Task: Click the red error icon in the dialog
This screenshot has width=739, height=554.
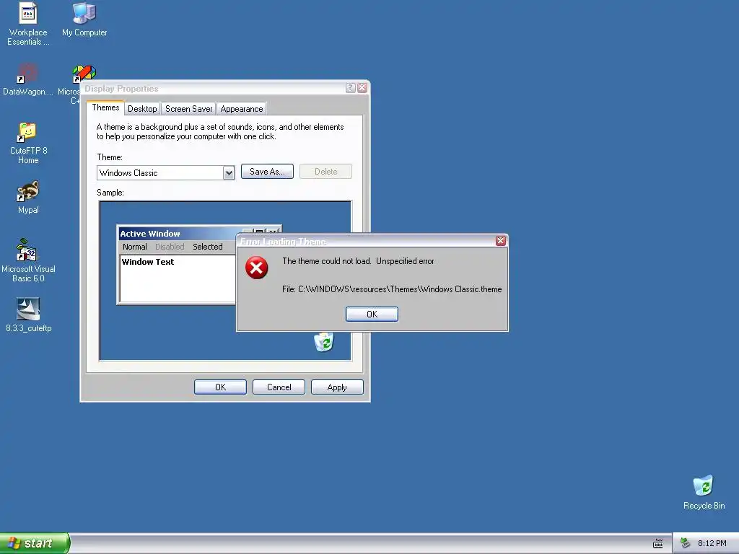Action: [256, 268]
